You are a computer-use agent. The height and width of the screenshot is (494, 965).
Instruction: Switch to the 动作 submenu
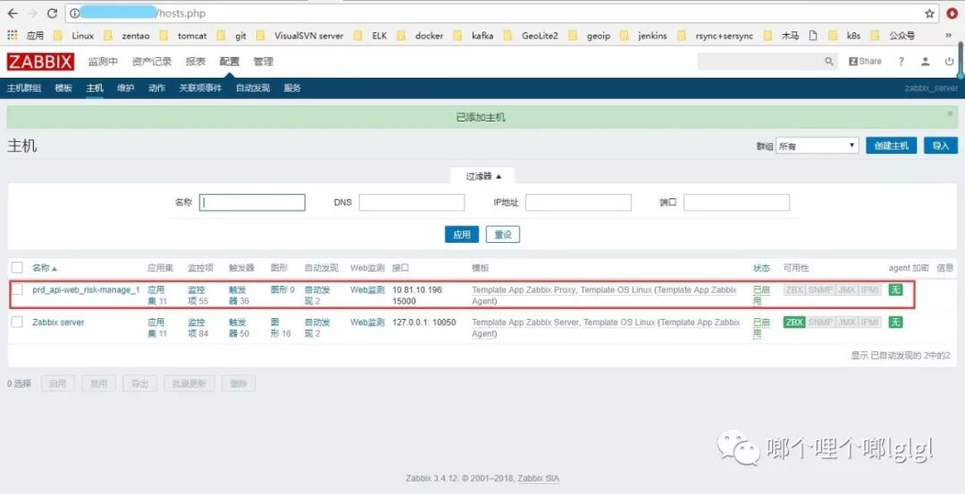pyautogui.click(x=157, y=88)
